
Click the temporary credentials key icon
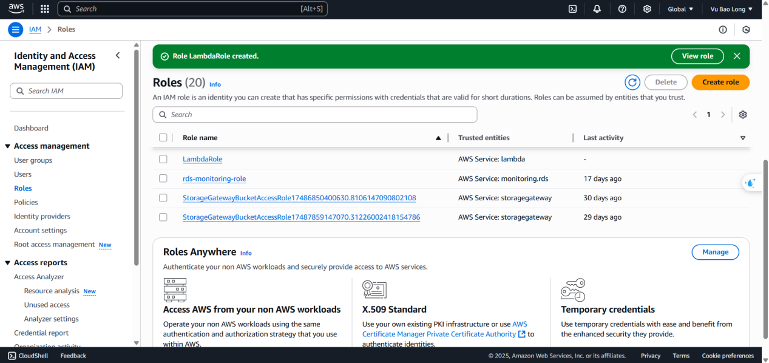tap(573, 290)
